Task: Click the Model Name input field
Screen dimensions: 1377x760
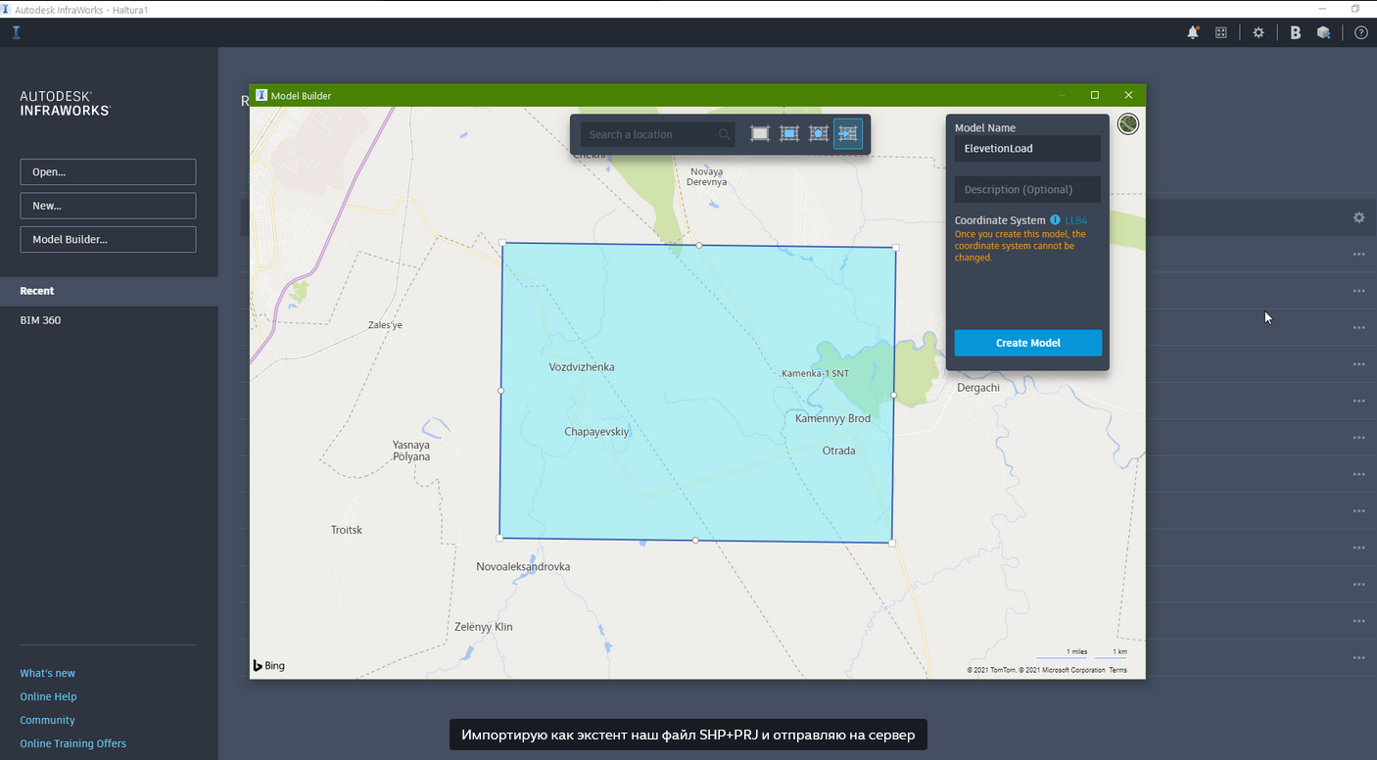Action: [x=1027, y=149]
